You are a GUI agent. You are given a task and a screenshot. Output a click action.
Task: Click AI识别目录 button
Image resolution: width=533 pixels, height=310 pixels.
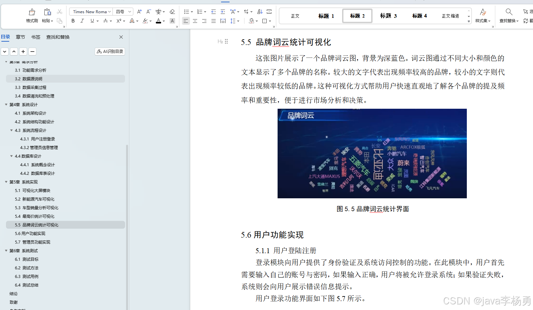pos(110,52)
